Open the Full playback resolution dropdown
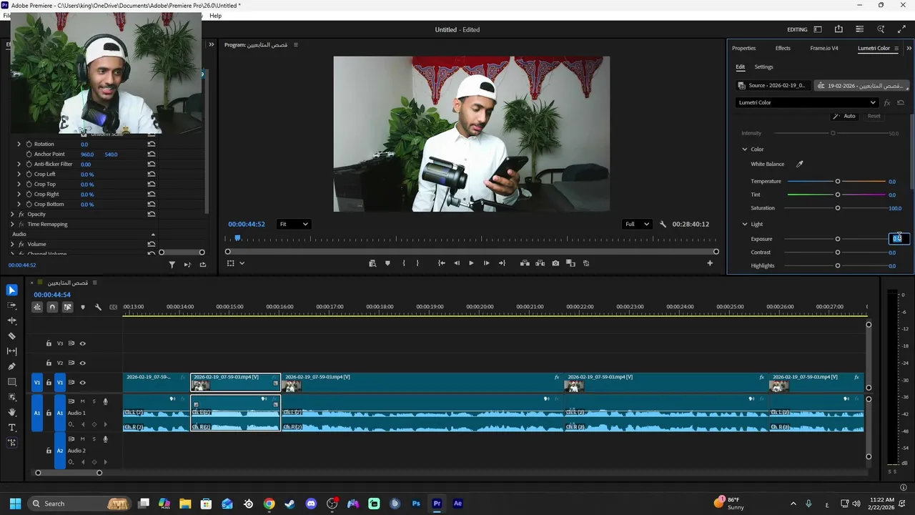The width and height of the screenshot is (915, 515). point(636,224)
